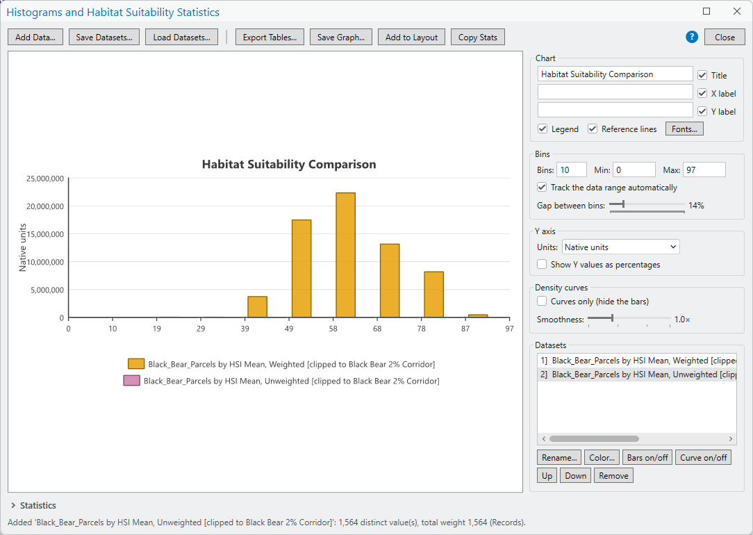
Task: Toggle Bars on/off button
Action: click(647, 458)
